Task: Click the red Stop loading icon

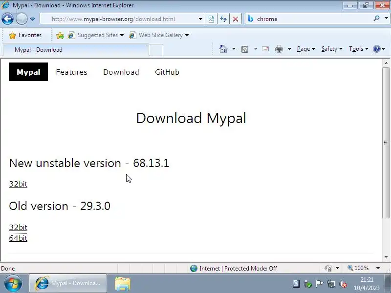Action: 236,19
